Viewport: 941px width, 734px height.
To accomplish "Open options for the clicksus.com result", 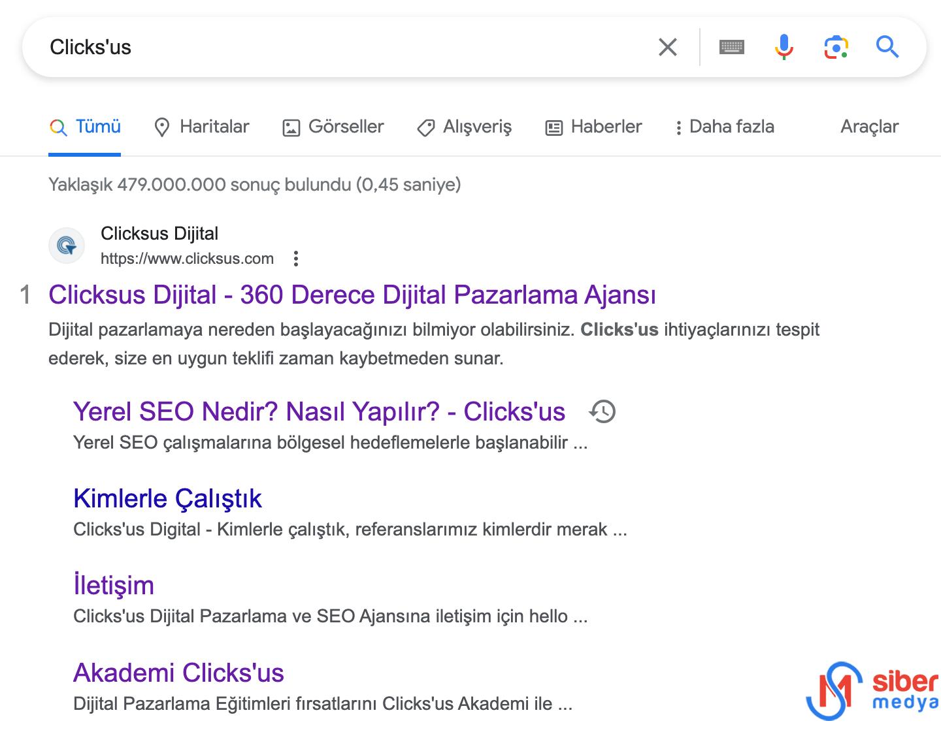I will coord(296,259).
